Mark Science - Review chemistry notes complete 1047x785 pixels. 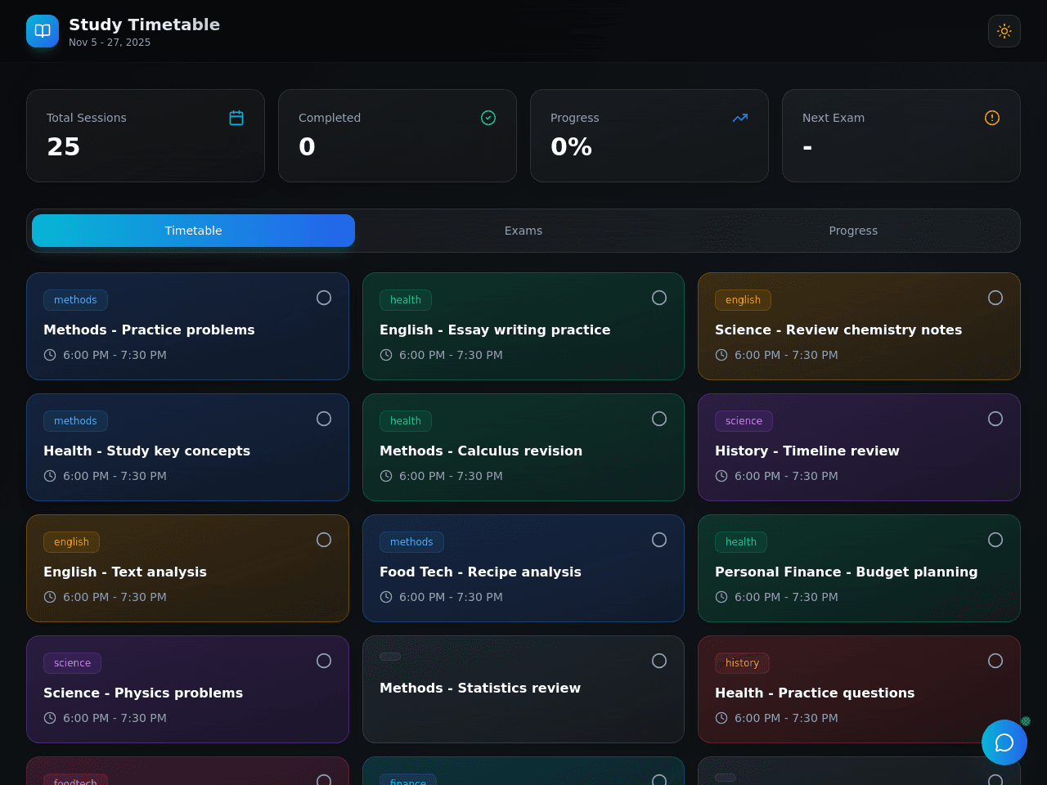pyautogui.click(x=995, y=298)
